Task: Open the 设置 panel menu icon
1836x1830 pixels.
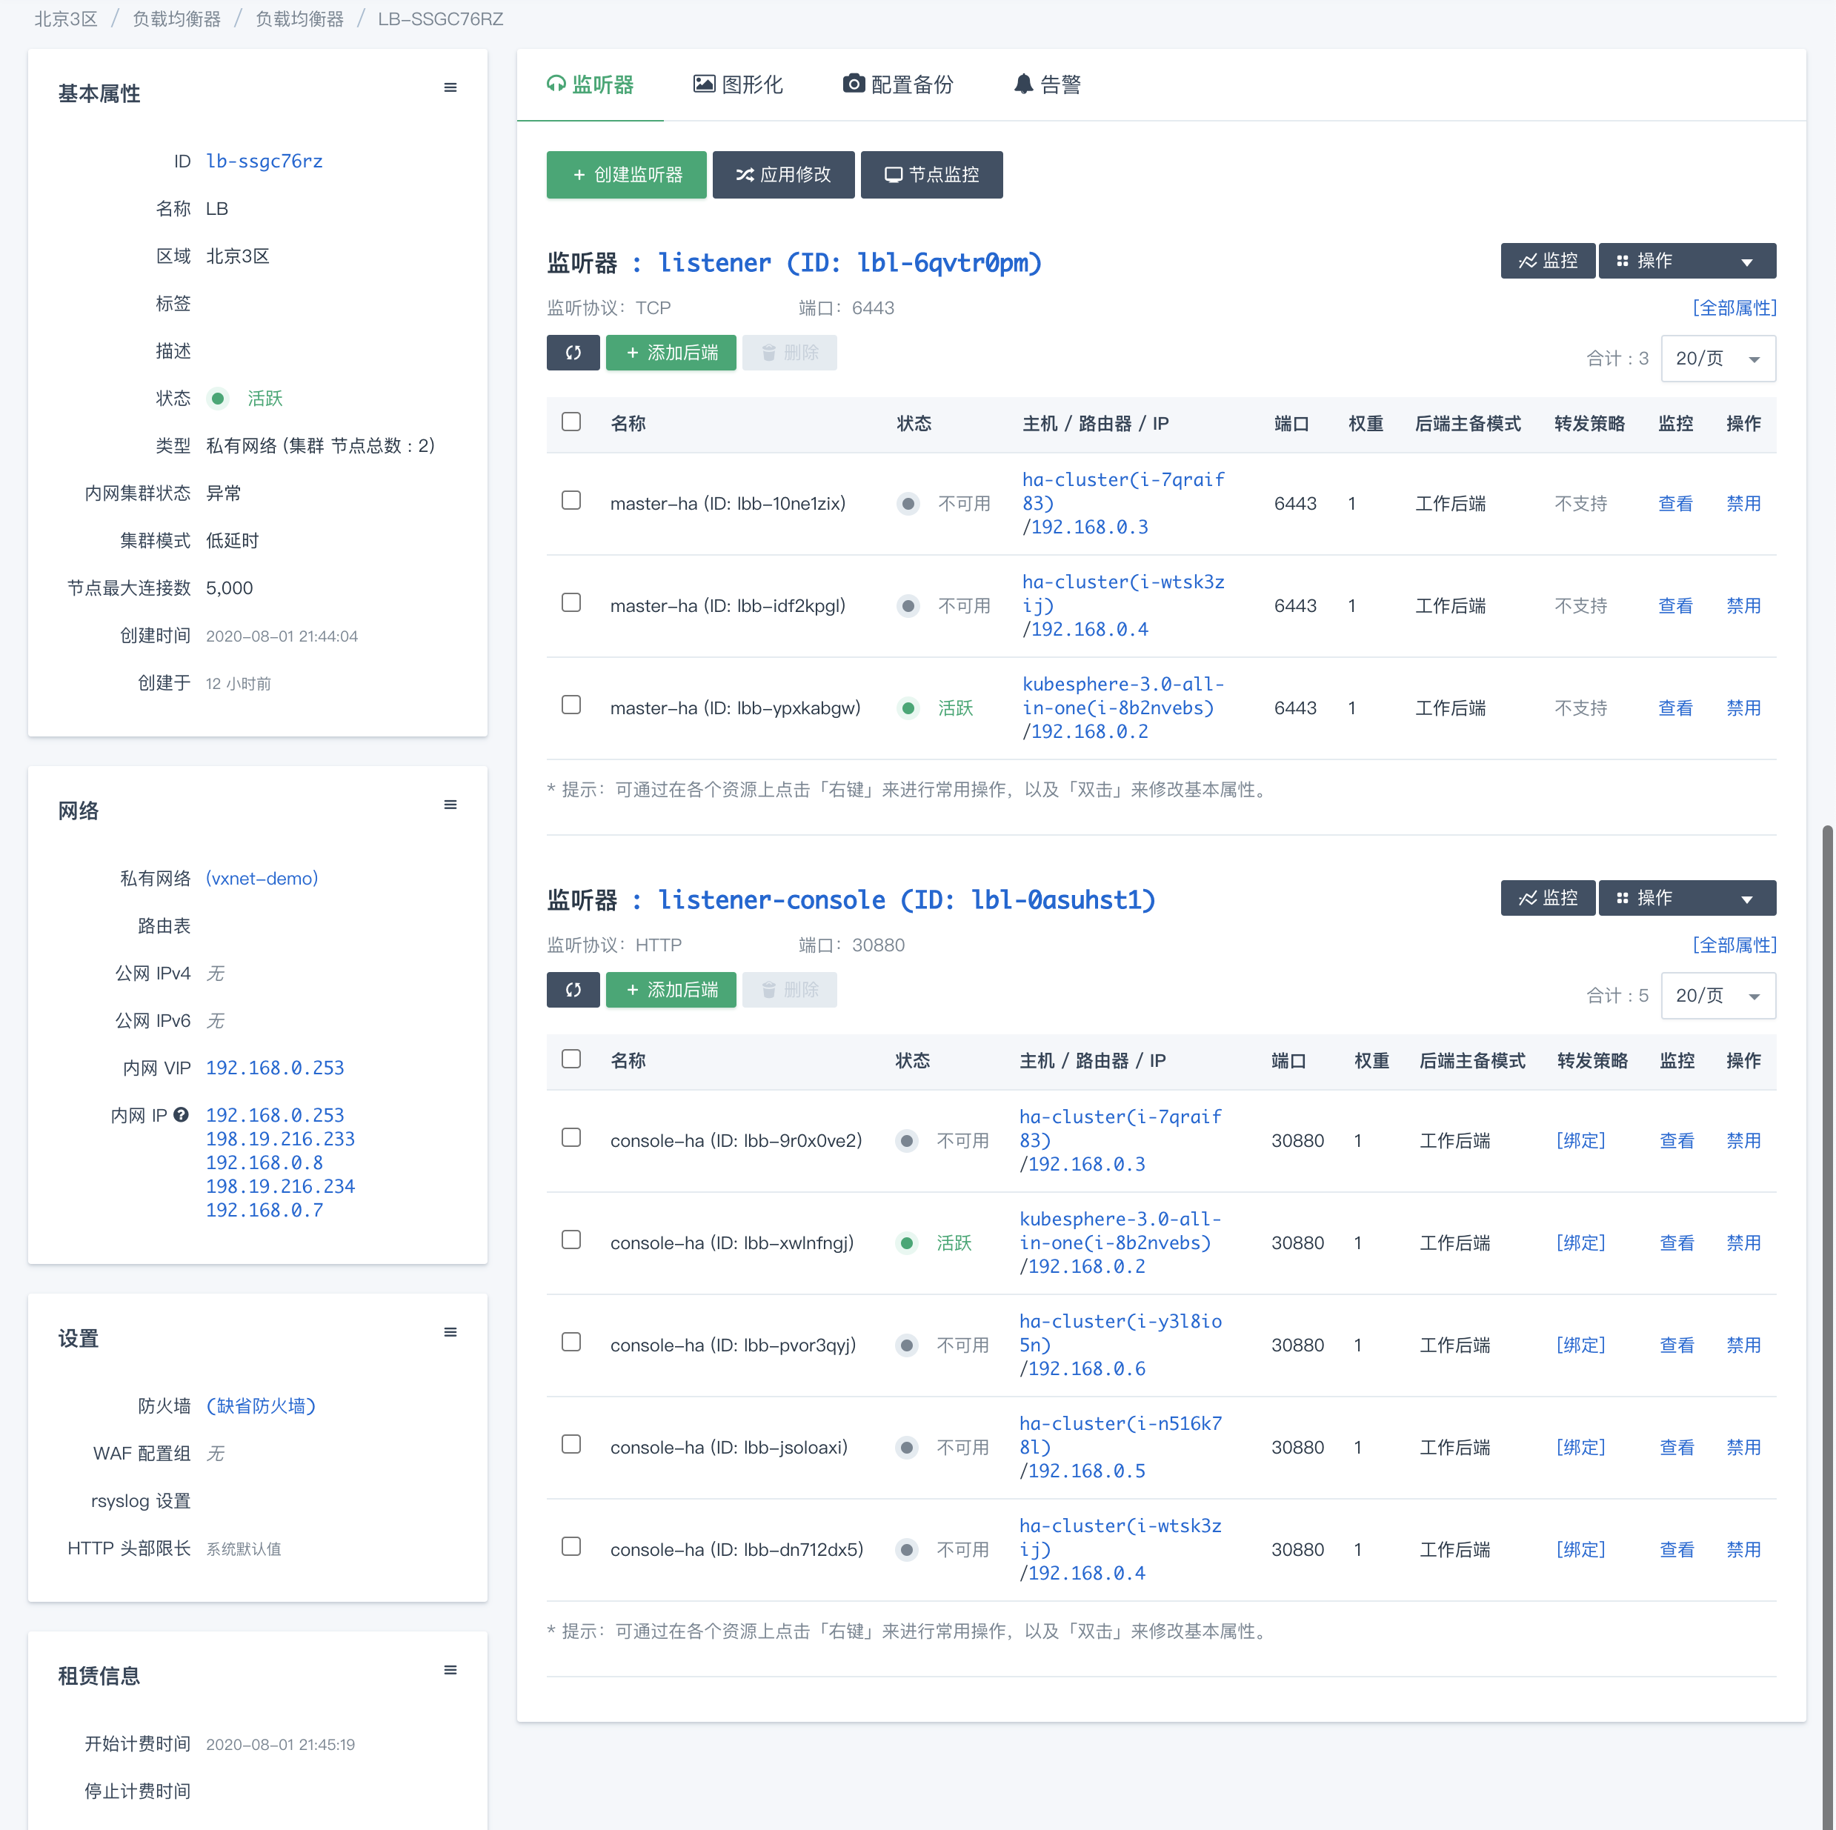Action: (x=450, y=1332)
